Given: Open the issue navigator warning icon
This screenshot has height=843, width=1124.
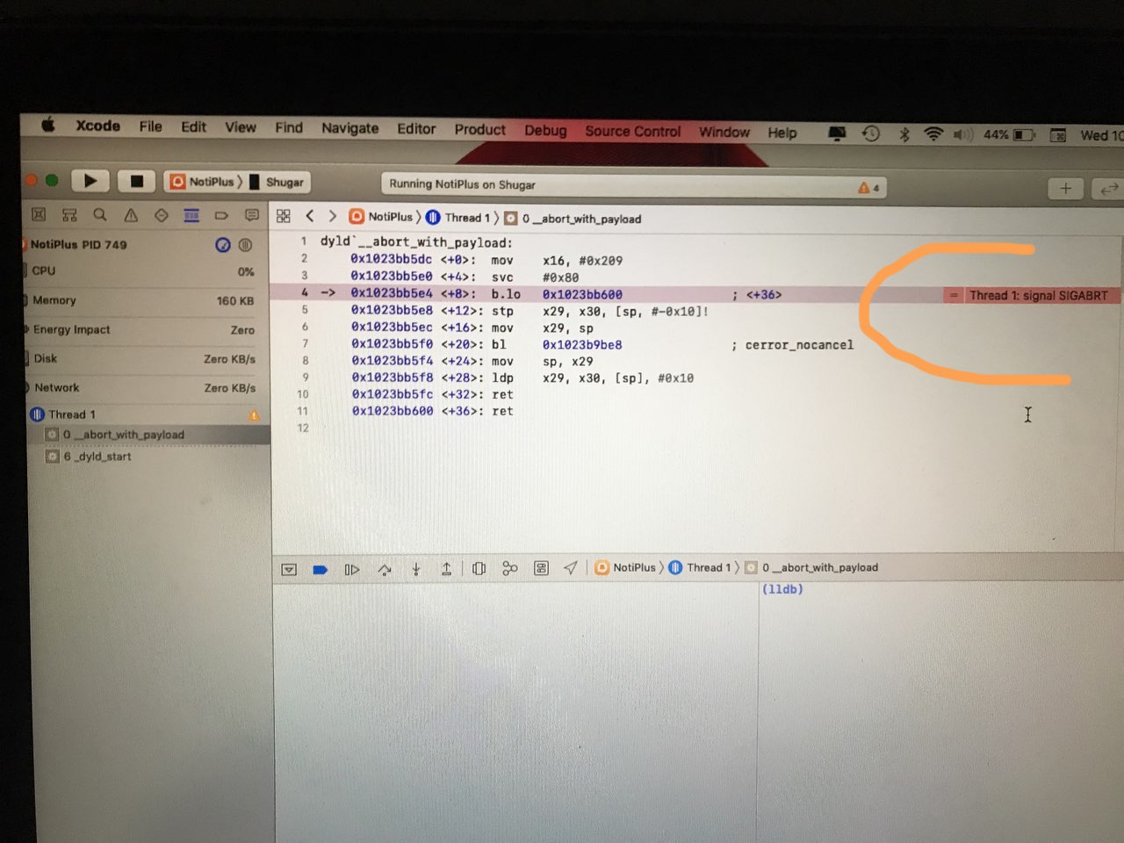Looking at the screenshot, I should pyautogui.click(x=131, y=214).
